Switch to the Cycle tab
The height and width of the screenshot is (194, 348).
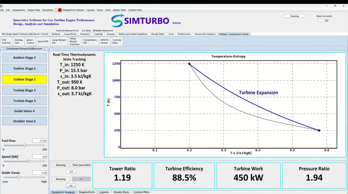[171, 34]
